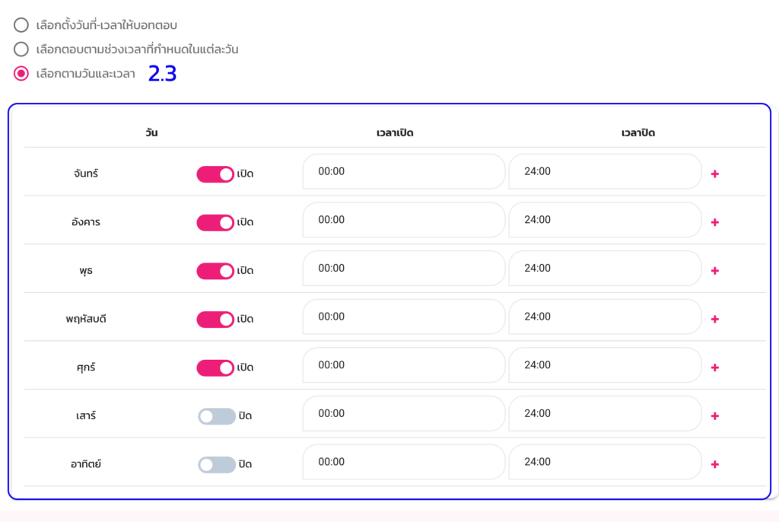This screenshot has height=522, width=779.
Task: Click Thursday opening time 00:00 field
Action: pos(403,317)
